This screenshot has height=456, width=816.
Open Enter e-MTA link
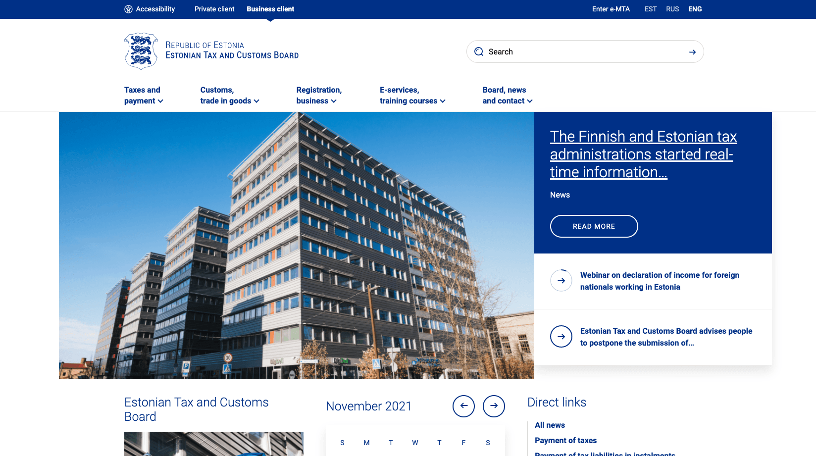point(611,9)
